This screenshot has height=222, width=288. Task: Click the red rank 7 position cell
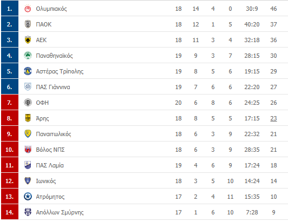10,102
